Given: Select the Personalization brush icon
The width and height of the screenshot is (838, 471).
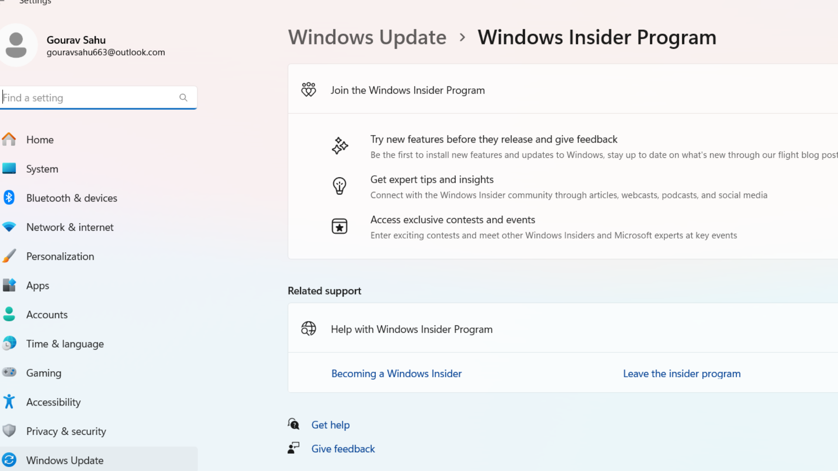Looking at the screenshot, I should pos(10,256).
